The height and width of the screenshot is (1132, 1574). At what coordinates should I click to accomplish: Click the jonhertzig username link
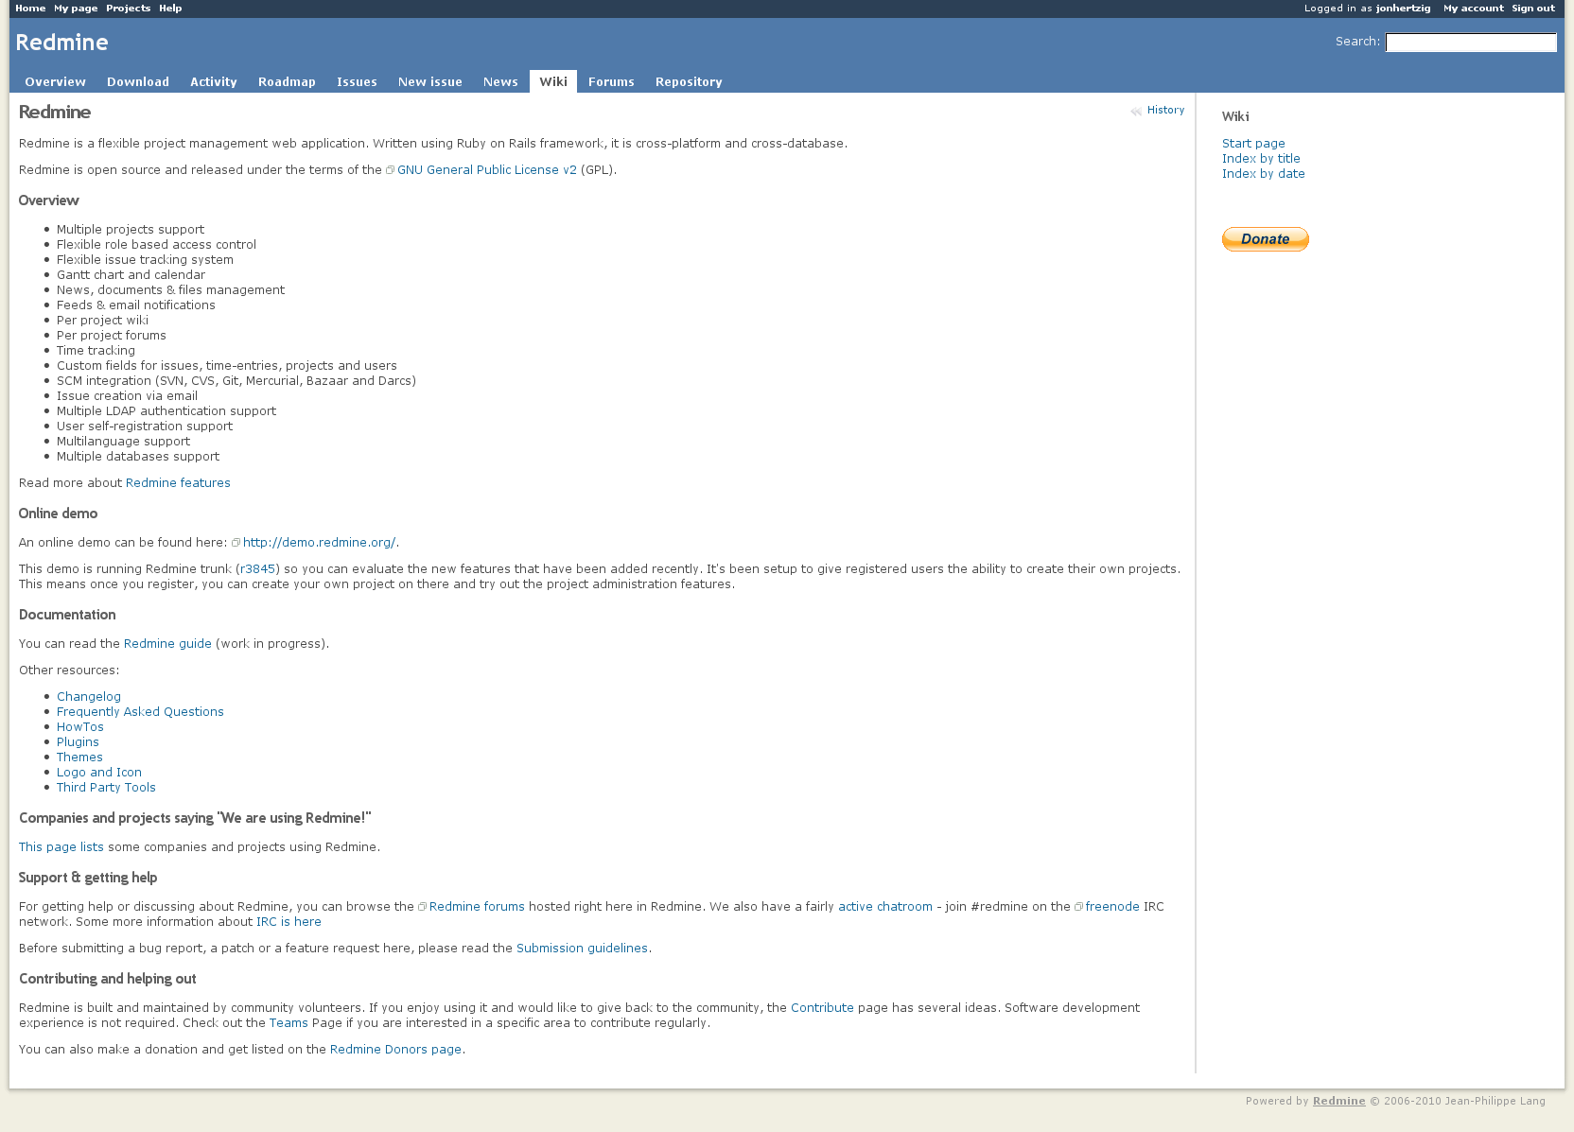1403,9
